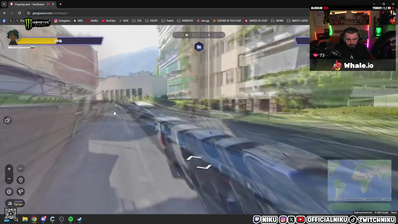The image size is (398, 224).
Task: Open the niku.gg bookmark
Action: 203,21
